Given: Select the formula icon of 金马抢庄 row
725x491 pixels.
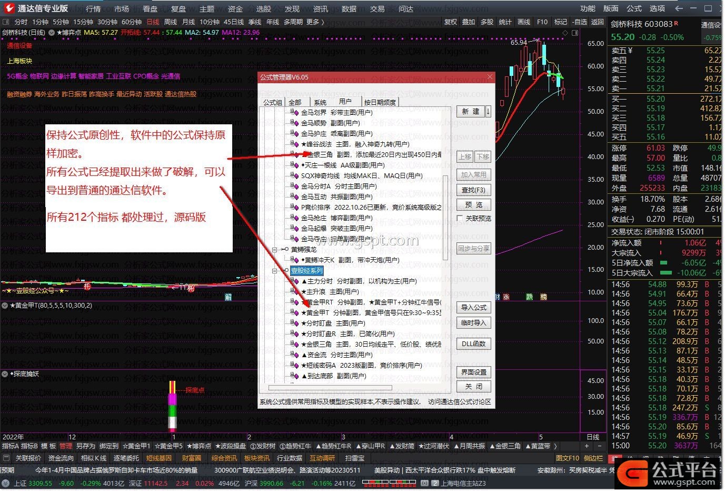Looking at the screenshot, I should [x=294, y=218].
